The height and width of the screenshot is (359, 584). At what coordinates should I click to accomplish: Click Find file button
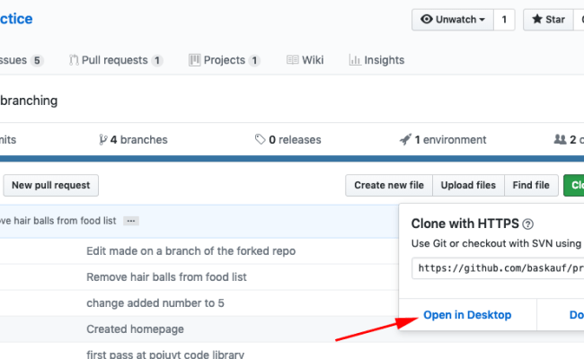tap(531, 185)
